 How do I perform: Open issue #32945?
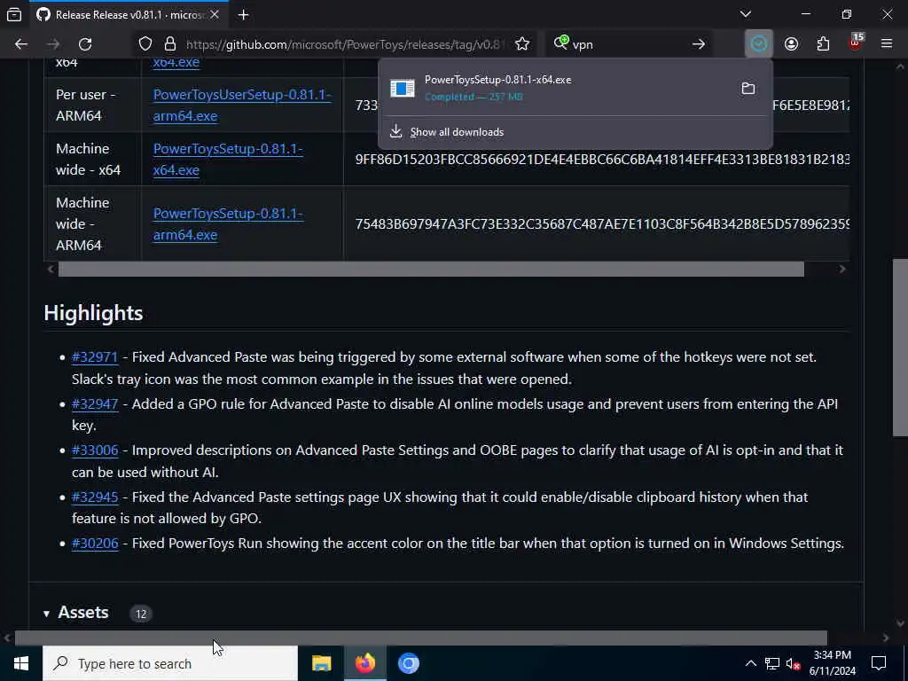click(x=95, y=497)
